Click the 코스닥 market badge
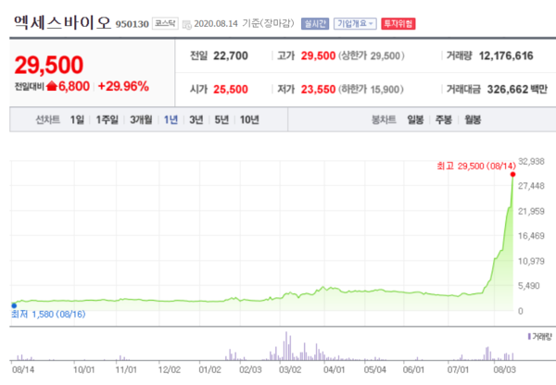This screenshot has width=556, height=385. (x=165, y=23)
